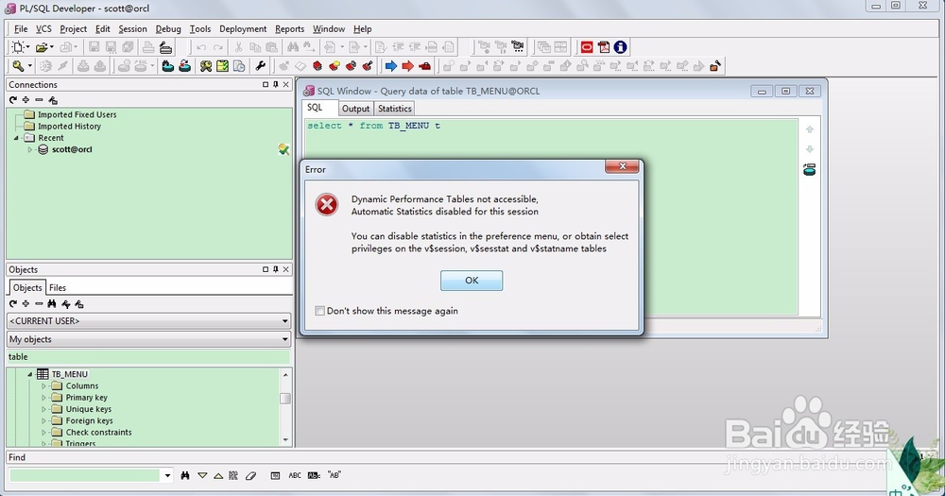Pin the Connections panel
Screen dimensions: 945x496
pyautogui.click(x=275, y=84)
